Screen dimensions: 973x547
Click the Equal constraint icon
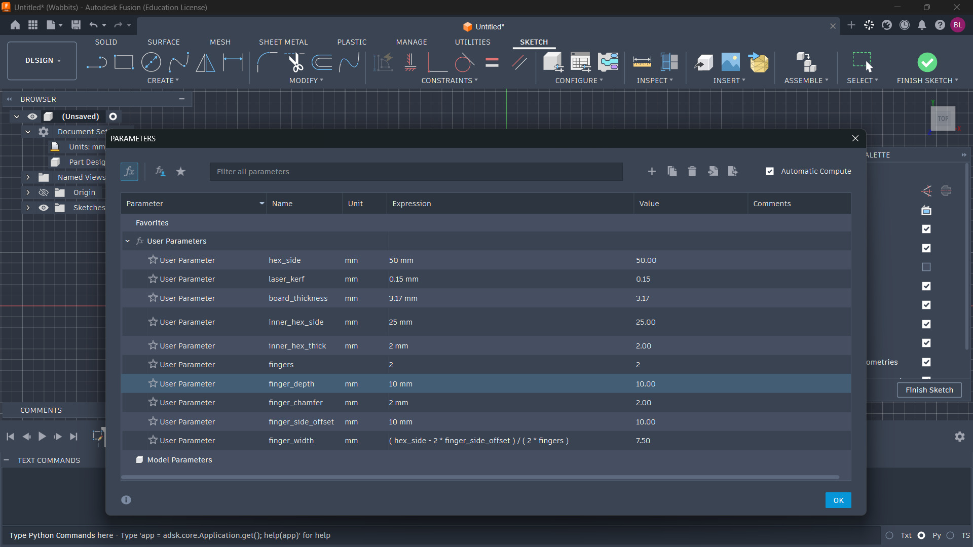[x=492, y=62]
